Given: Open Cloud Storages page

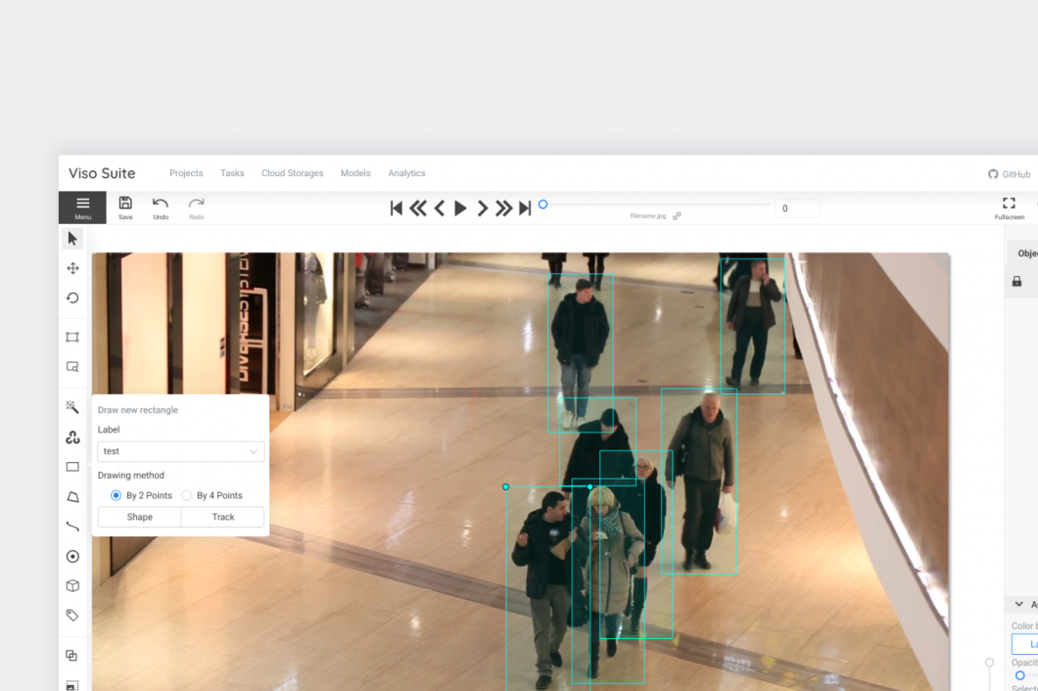Looking at the screenshot, I should coord(292,173).
